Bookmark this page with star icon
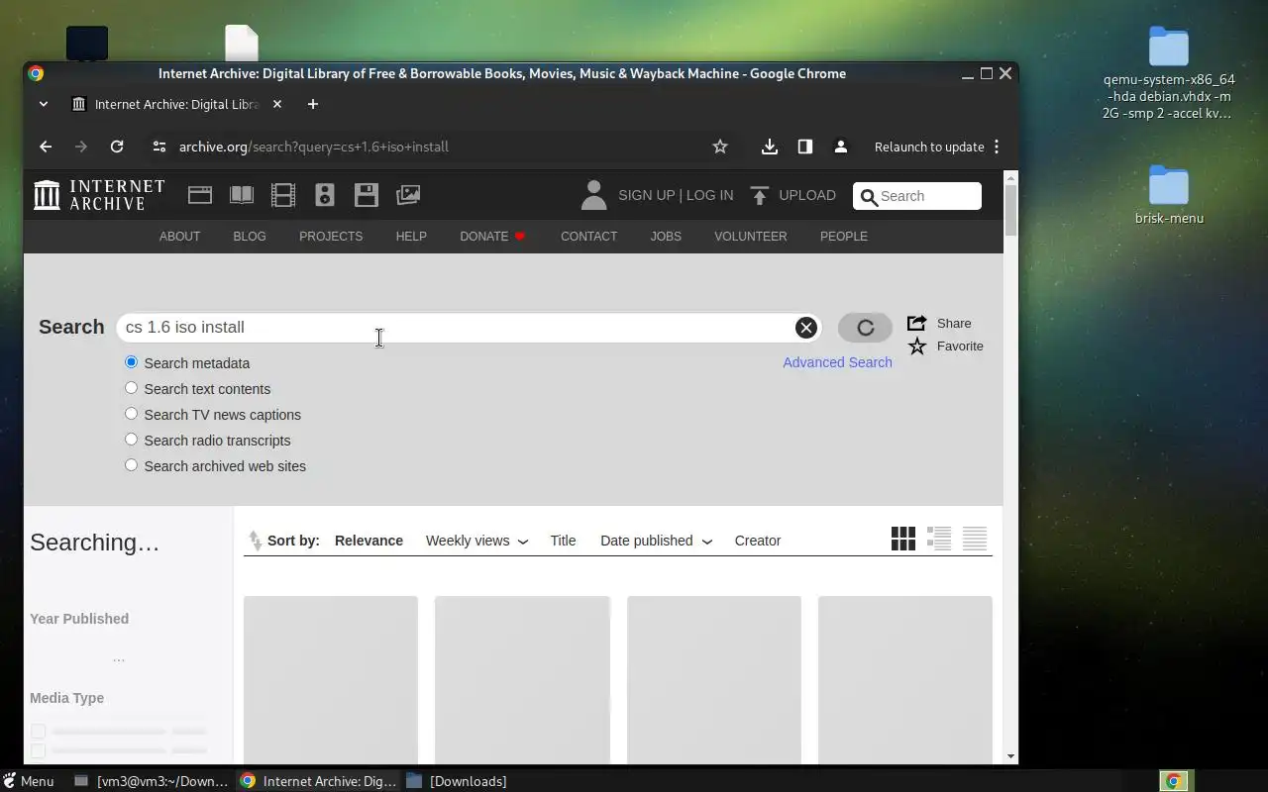The width and height of the screenshot is (1268, 792). [720, 147]
